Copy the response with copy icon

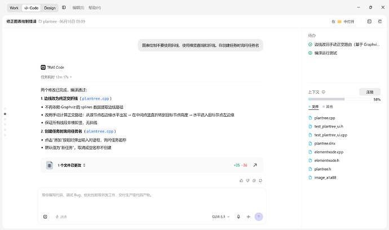254,180
